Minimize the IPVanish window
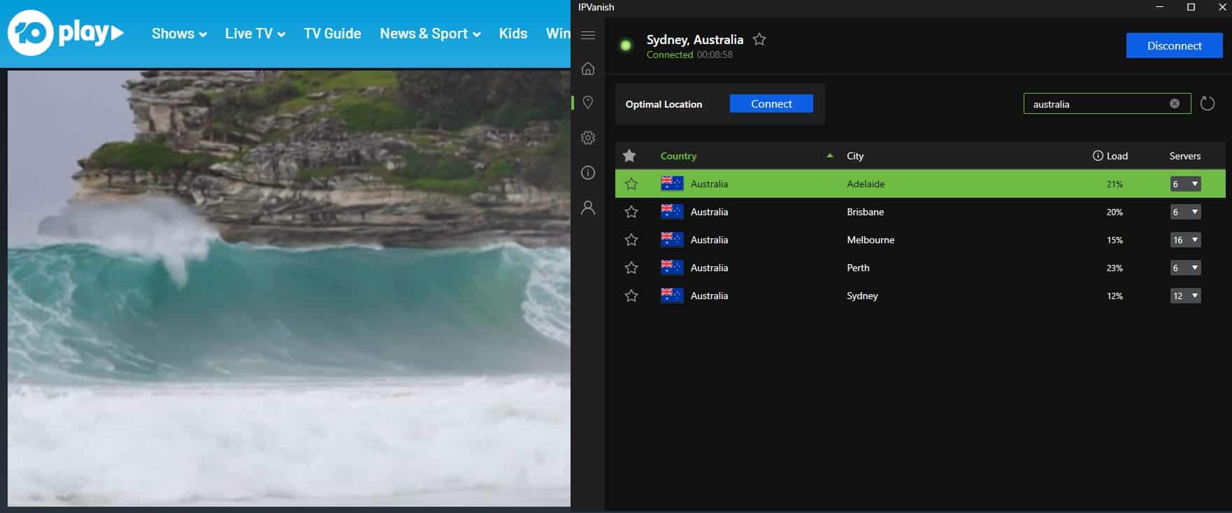 tap(1160, 7)
